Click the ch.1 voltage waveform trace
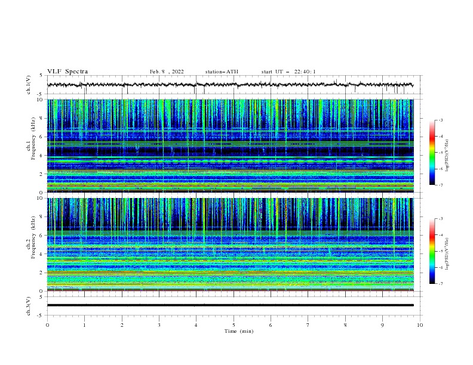473x365 pixels. (x=231, y=85)
